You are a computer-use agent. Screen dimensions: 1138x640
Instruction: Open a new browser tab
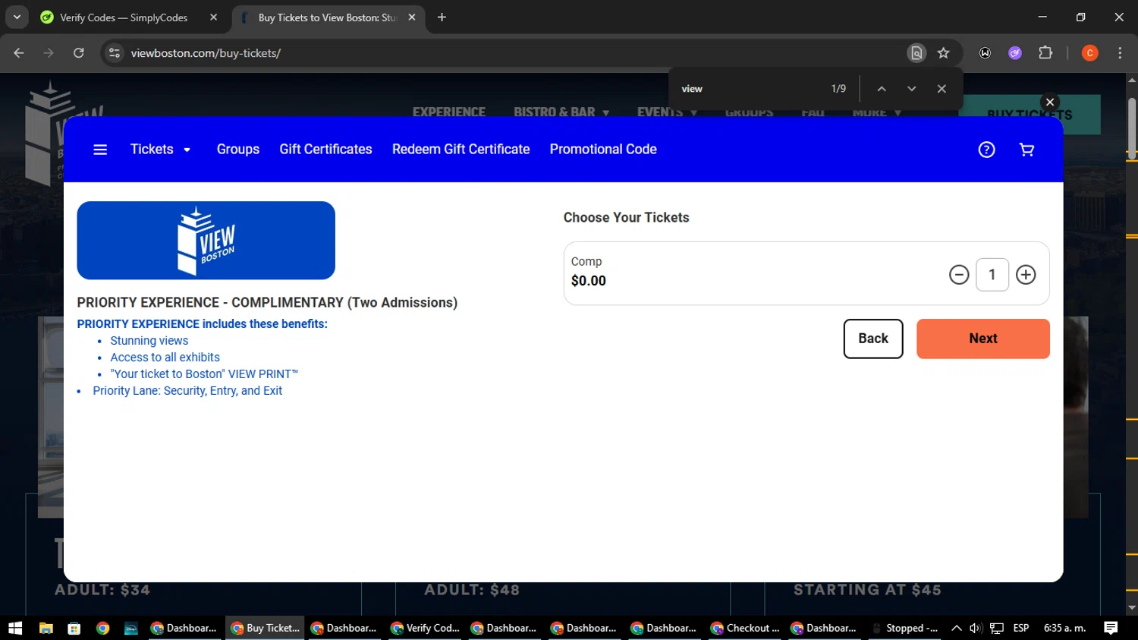click(442, 17)
